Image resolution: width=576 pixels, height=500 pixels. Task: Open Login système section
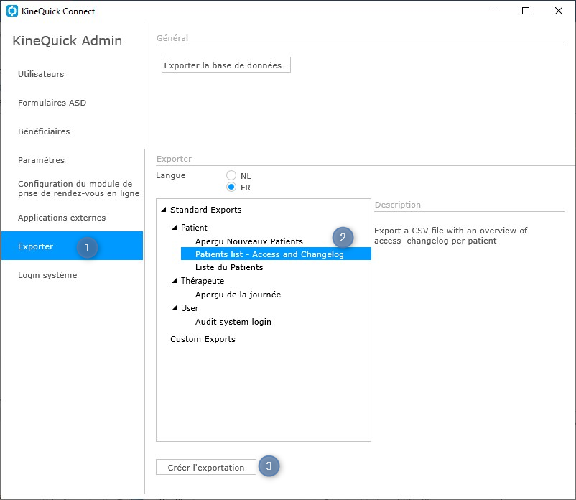pos(47,275)
